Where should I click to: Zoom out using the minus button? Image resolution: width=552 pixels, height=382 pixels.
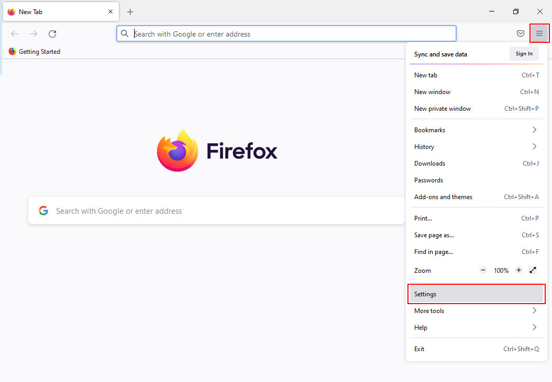(483, 270)
